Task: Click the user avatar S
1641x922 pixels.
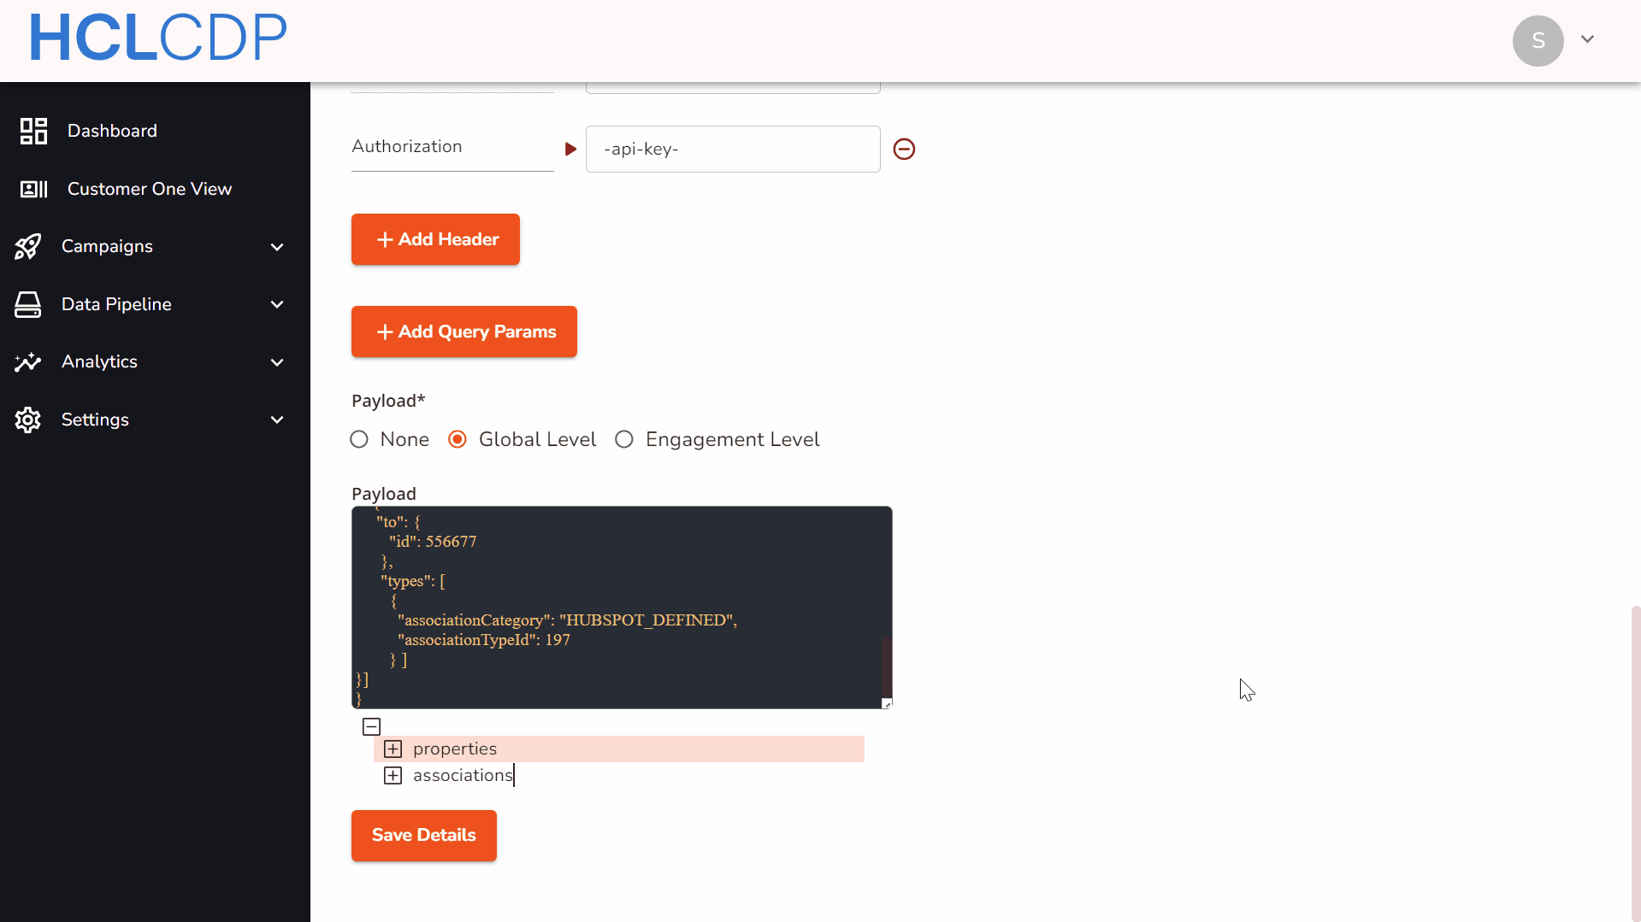Action: (1538, 40)
